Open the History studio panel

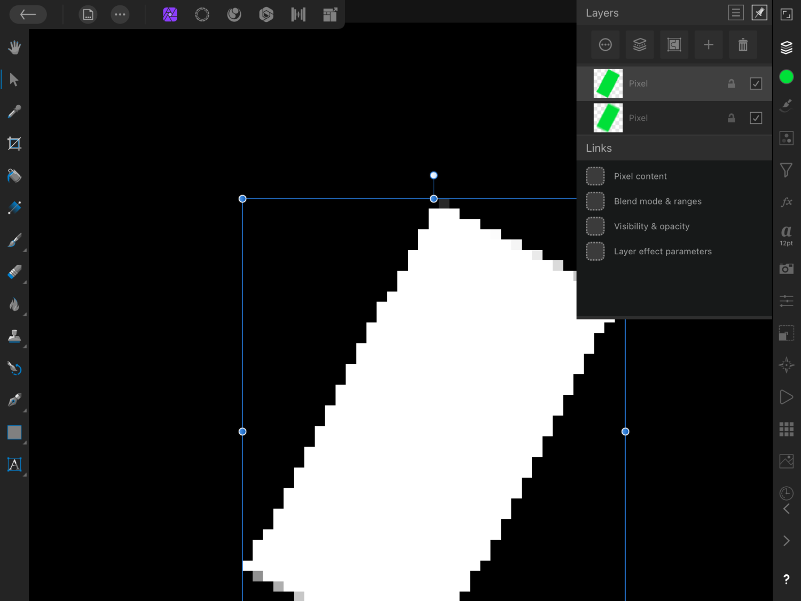click(786, 493)
